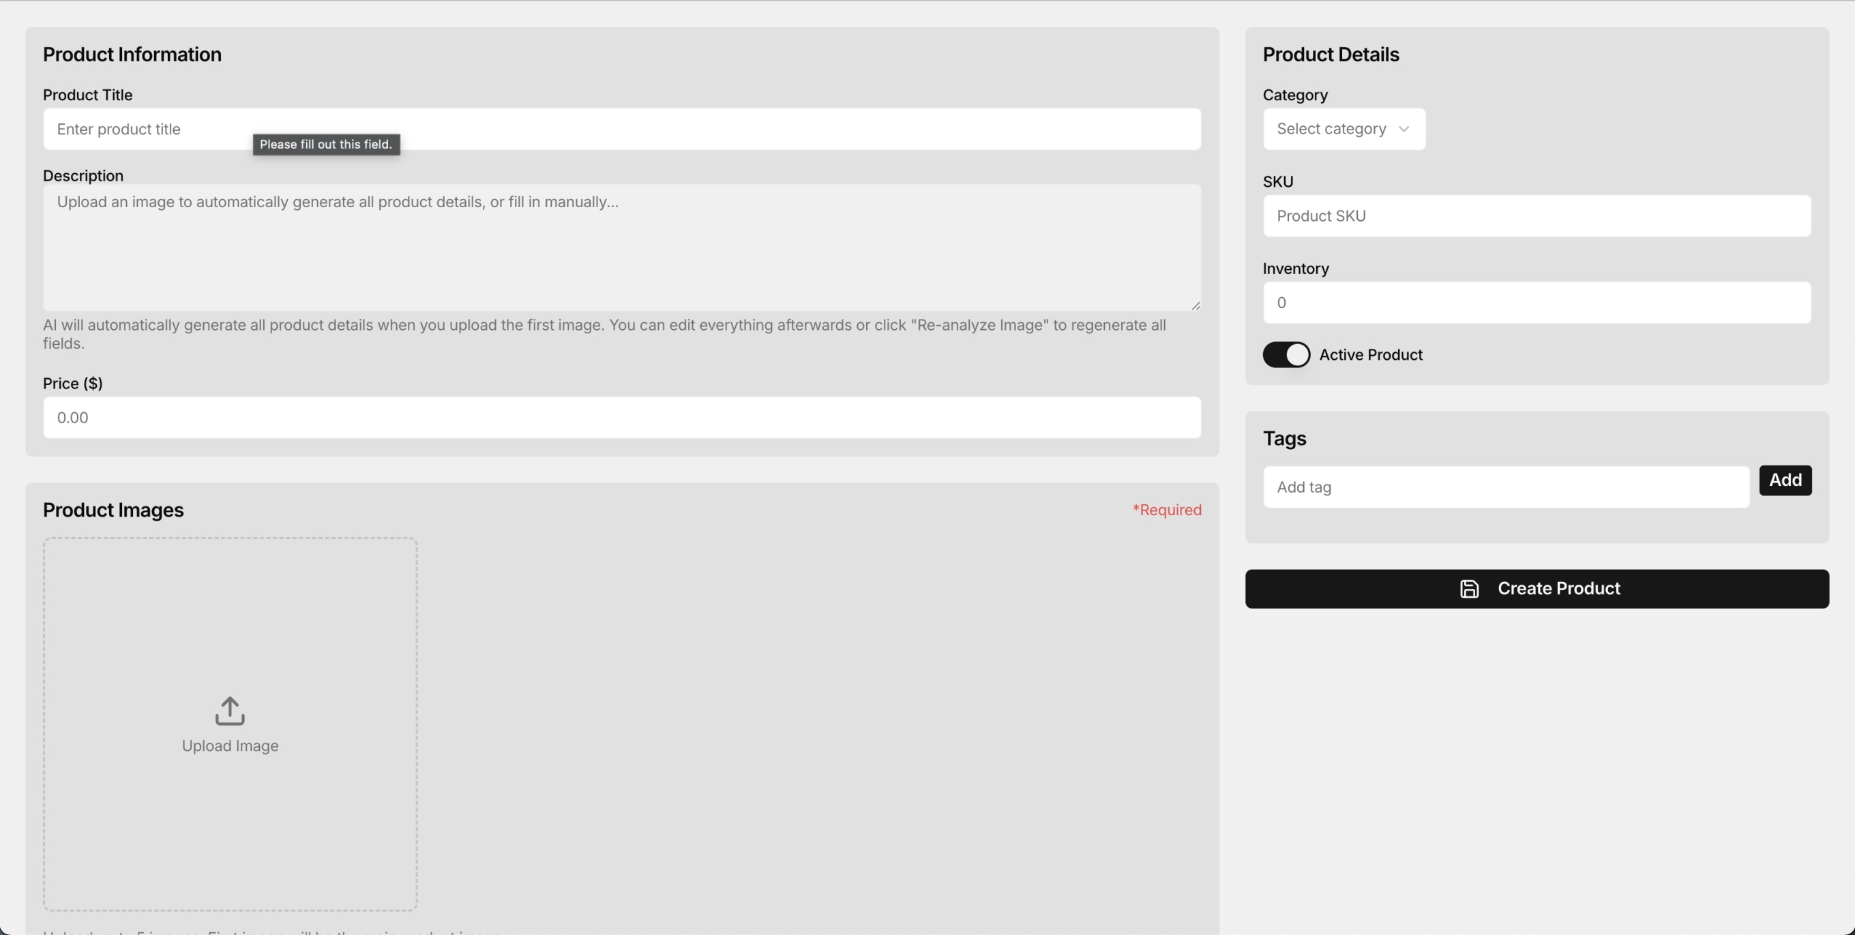Click inside the Description text area
The height and width of the screenshot is (935, 1855).
[621, 248]
